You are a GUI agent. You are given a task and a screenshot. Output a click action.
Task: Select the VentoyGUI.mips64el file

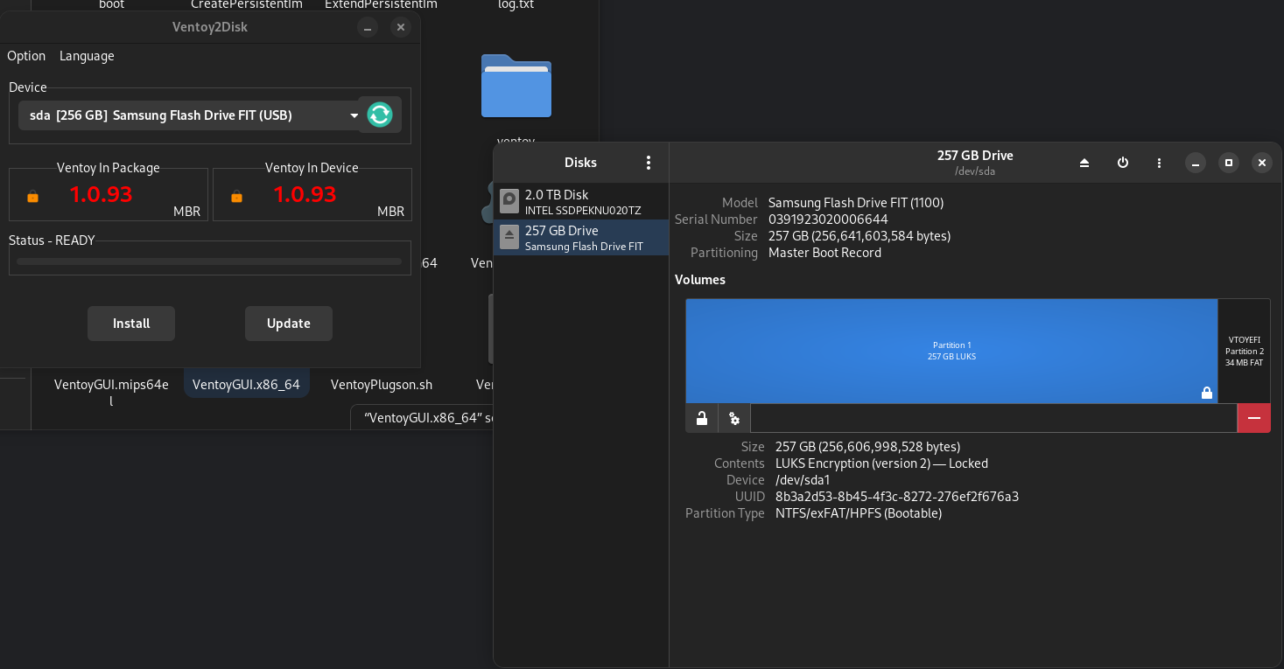tap(111, 392)
